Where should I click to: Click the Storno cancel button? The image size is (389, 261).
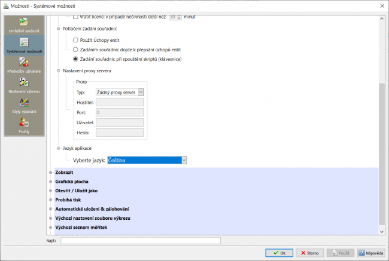[309, 253]
